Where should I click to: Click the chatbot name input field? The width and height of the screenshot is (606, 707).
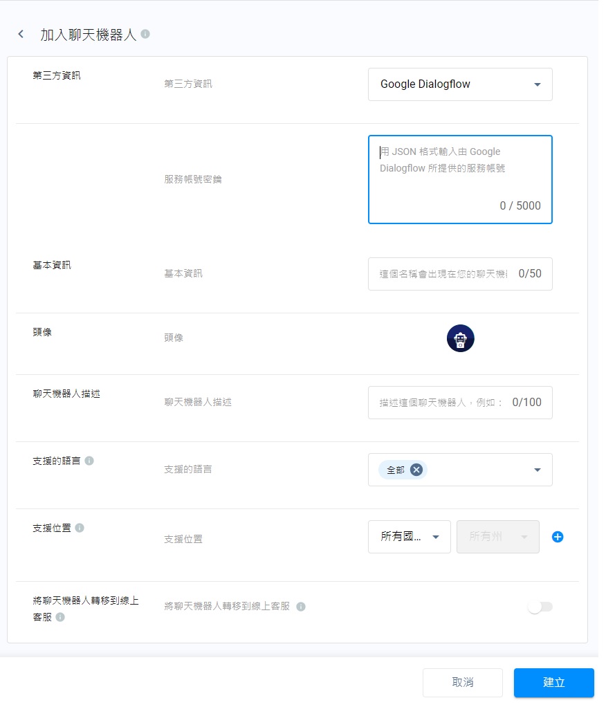[x=460, y=274]
